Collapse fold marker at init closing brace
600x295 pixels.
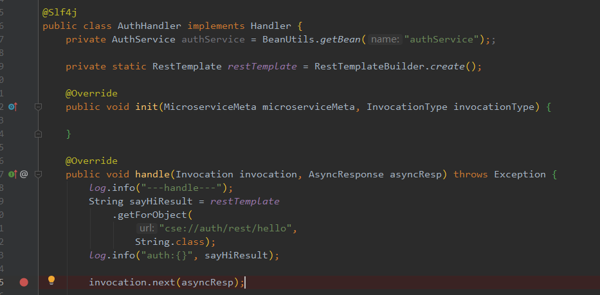pos(38,134)
